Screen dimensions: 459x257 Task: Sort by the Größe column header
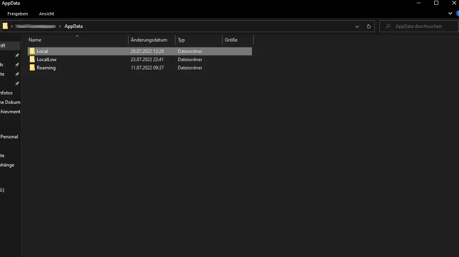(x=231, y=40)
